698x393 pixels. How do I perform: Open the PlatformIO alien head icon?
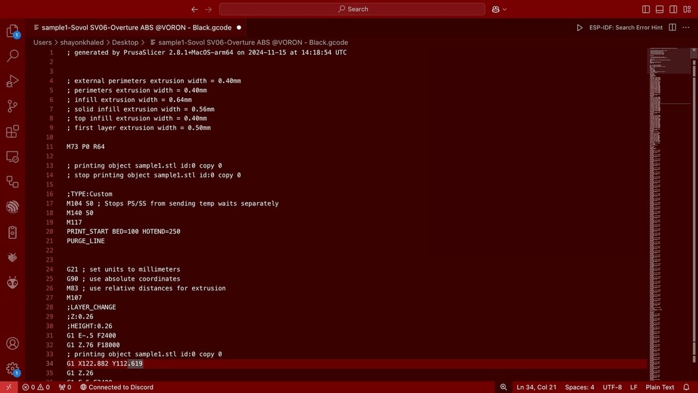pos(12,282)
